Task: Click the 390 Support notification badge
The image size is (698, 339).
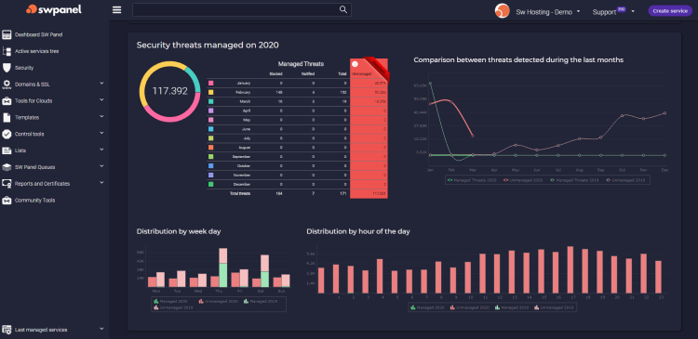Action: (622, 9)
